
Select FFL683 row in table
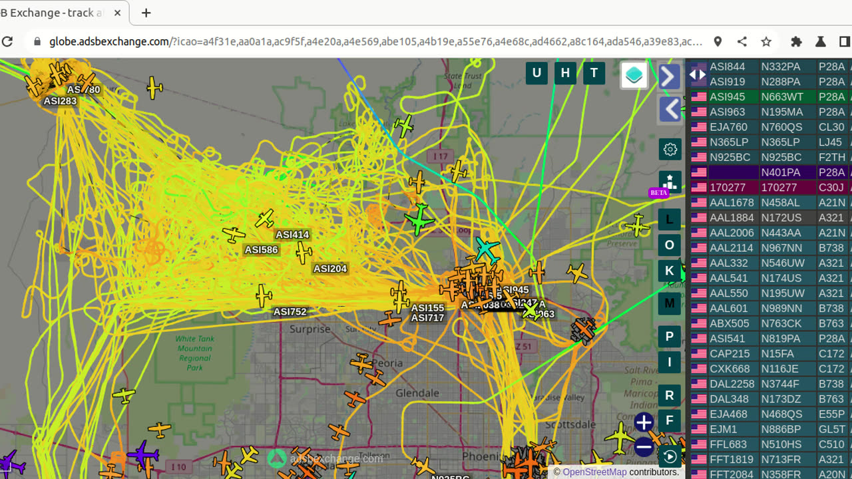tap(769, 444)
